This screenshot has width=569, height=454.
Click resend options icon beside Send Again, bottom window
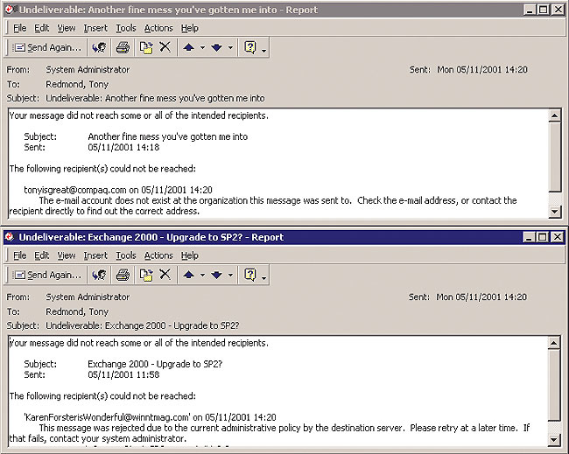pos(100,275)
